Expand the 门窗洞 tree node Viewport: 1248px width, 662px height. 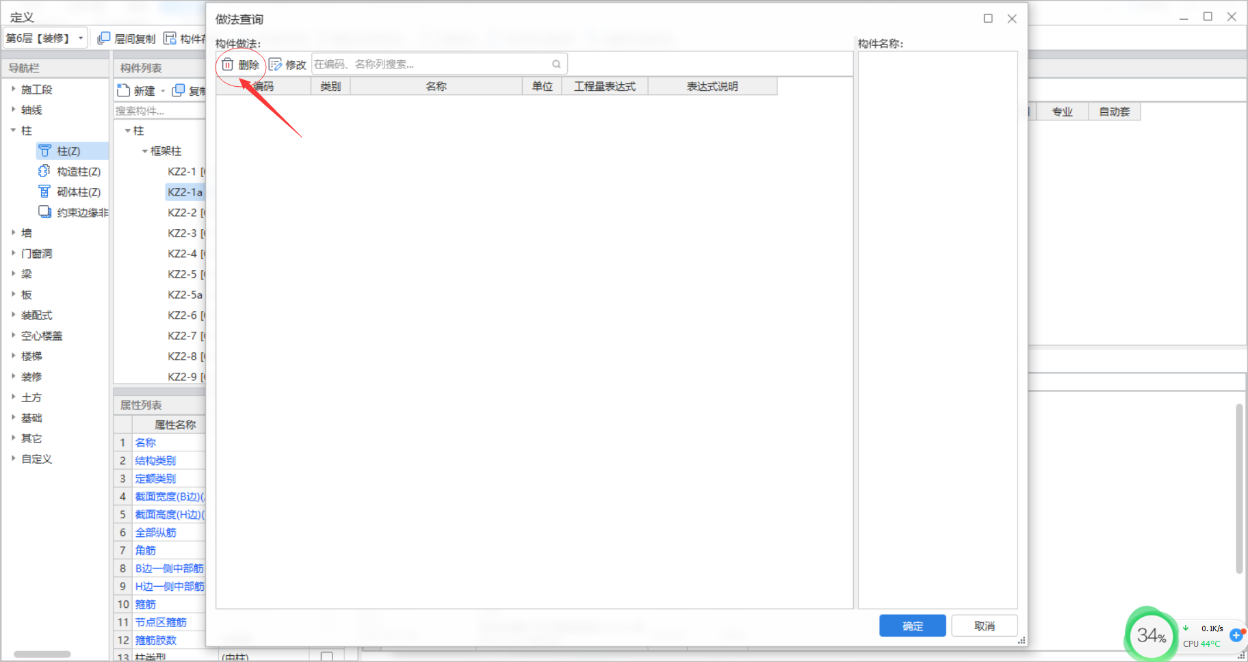(13, 253)
